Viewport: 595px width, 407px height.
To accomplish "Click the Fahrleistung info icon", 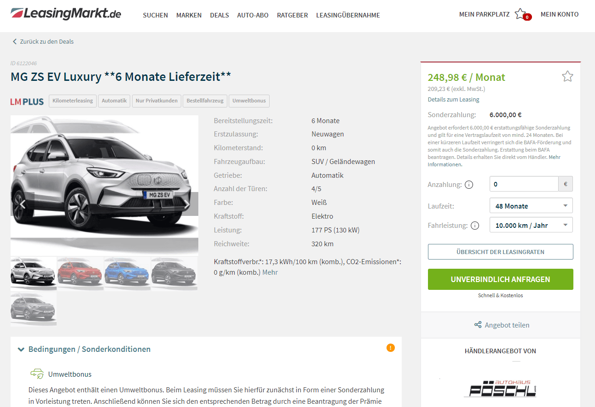I will click(475, 226).
